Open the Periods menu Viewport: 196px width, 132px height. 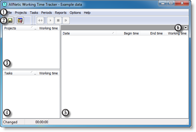(47, 13)
